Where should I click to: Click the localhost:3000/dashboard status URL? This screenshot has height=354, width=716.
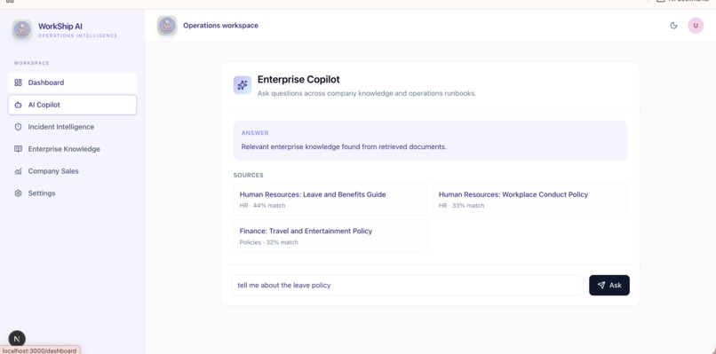coord(39,350)
